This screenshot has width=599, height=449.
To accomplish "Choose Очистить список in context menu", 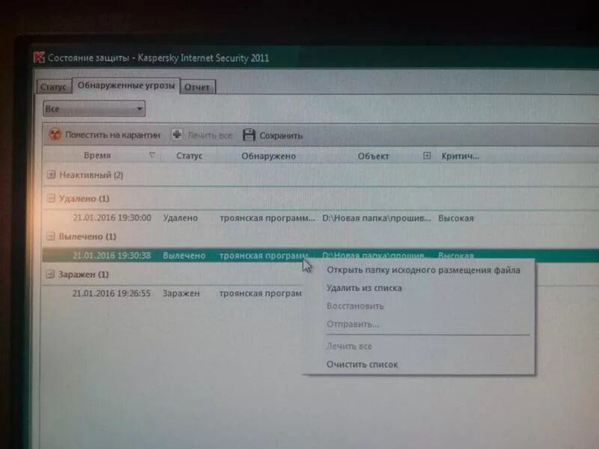I will [362, 364].
